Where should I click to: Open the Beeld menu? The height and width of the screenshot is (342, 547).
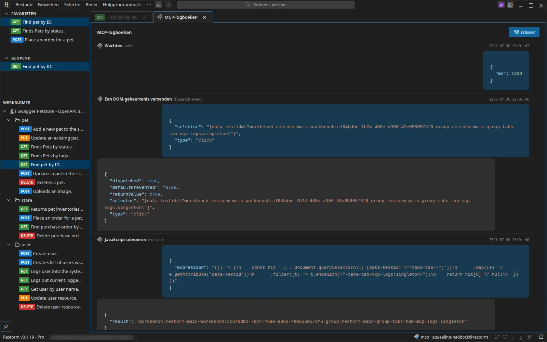[x=91, y=5]
